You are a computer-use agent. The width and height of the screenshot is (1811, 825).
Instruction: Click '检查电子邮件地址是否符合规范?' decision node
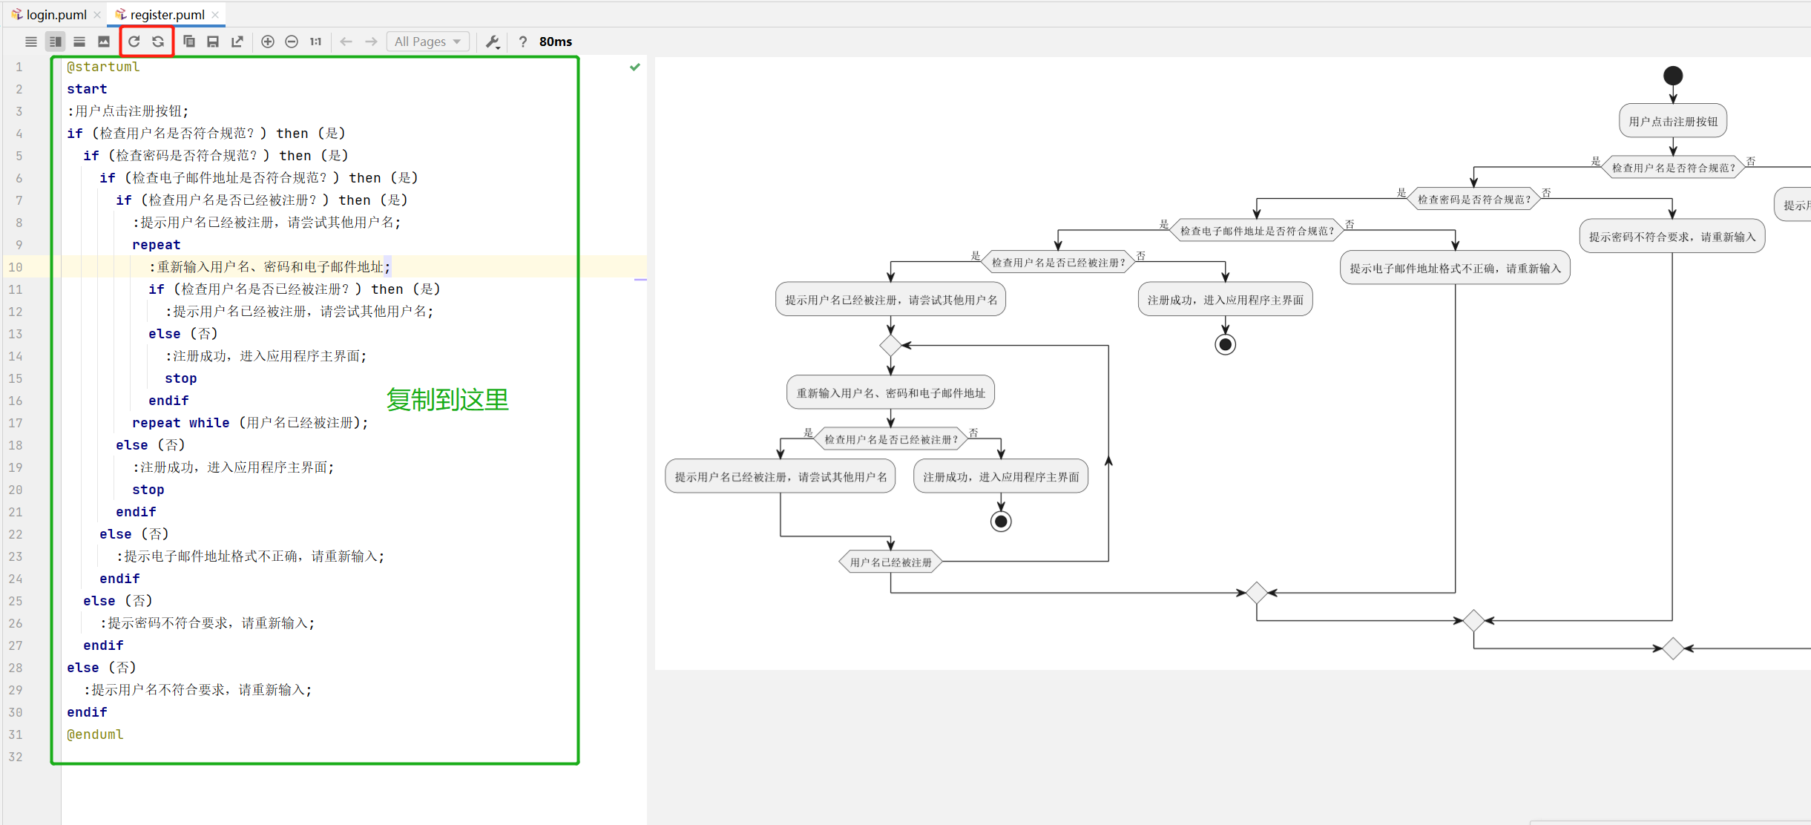point(1257,231)
